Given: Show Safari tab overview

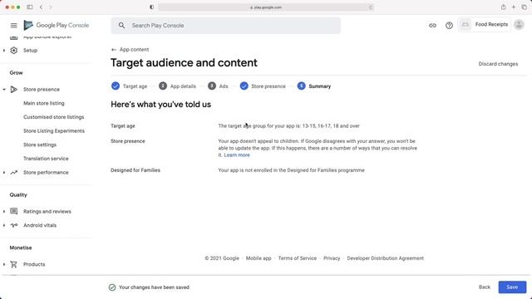Looking at the screenshot, I should 525,7.
